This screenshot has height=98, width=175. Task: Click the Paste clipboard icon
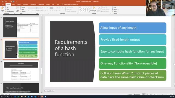[2, 8]
